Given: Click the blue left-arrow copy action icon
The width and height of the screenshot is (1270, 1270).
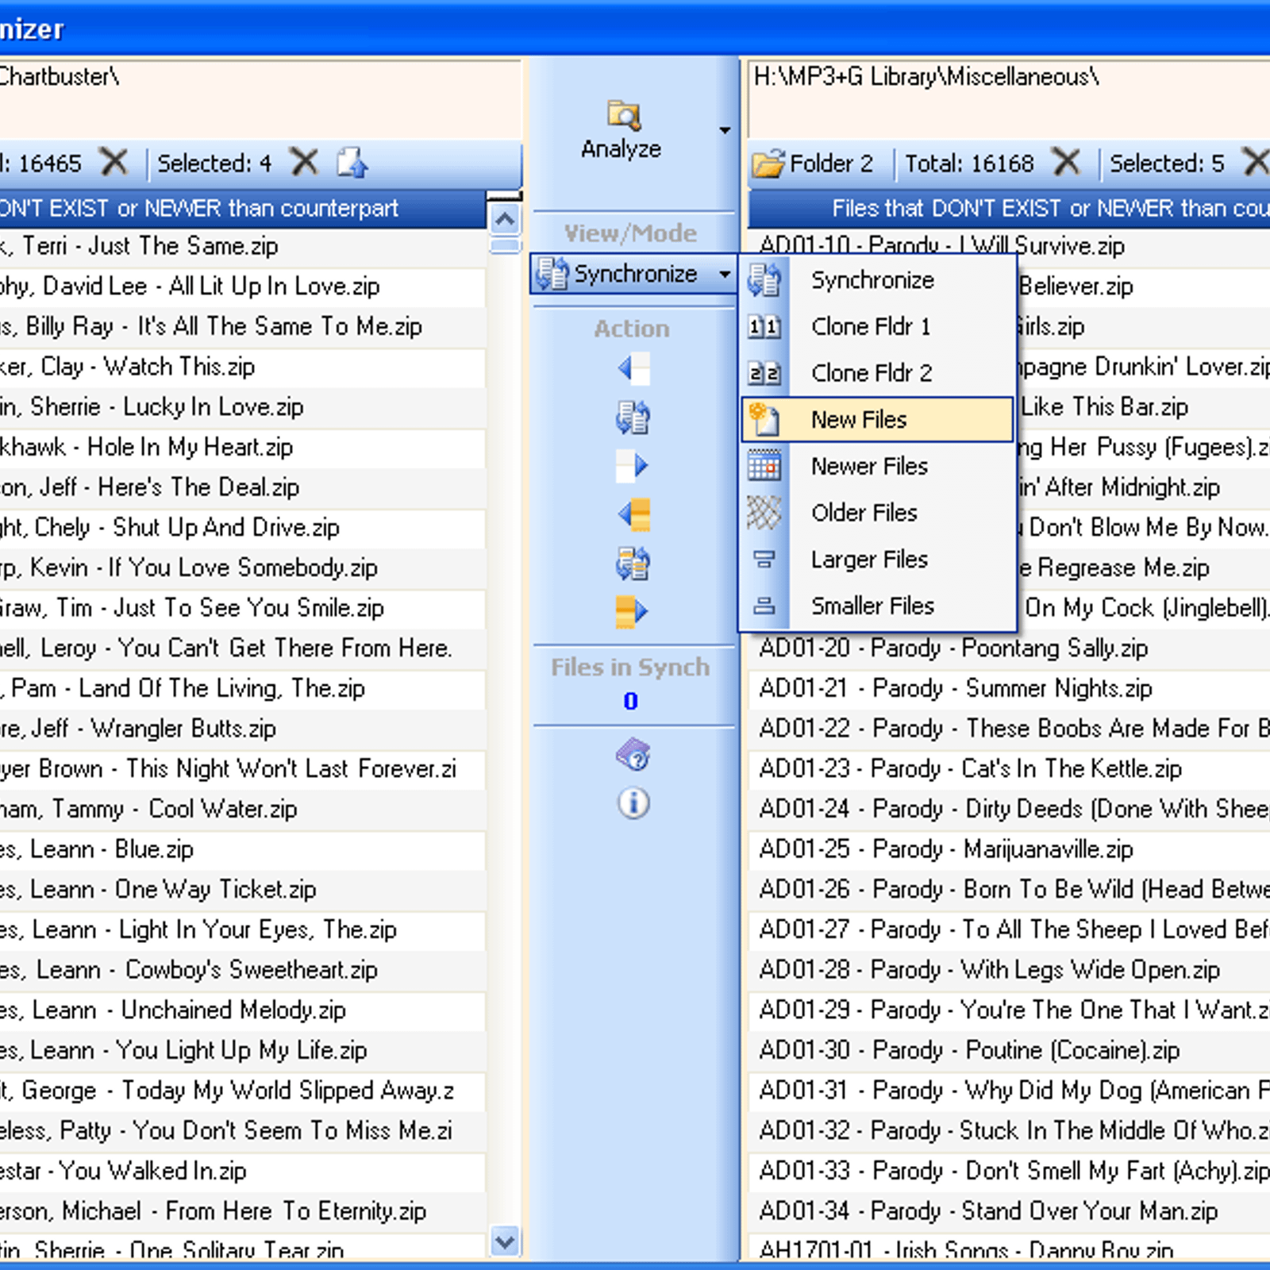Looking at the screenshot, I should tap(633, 368).
